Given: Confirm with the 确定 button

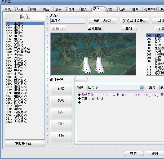Looking at the screenshot, I should pos(134,153).
